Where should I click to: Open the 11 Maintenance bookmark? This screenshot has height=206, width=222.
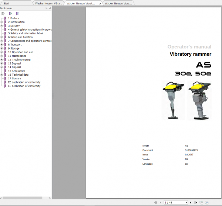pyautogui.click(x=17, y=56)
